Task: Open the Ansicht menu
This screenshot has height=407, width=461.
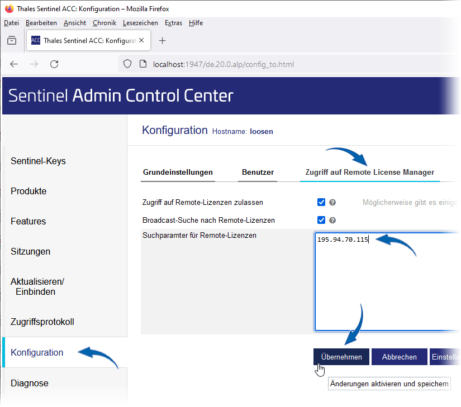Action: (x=75, y=23)
